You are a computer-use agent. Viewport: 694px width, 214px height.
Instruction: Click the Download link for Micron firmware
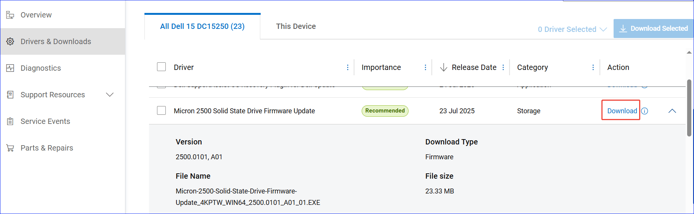coord(622,111)
